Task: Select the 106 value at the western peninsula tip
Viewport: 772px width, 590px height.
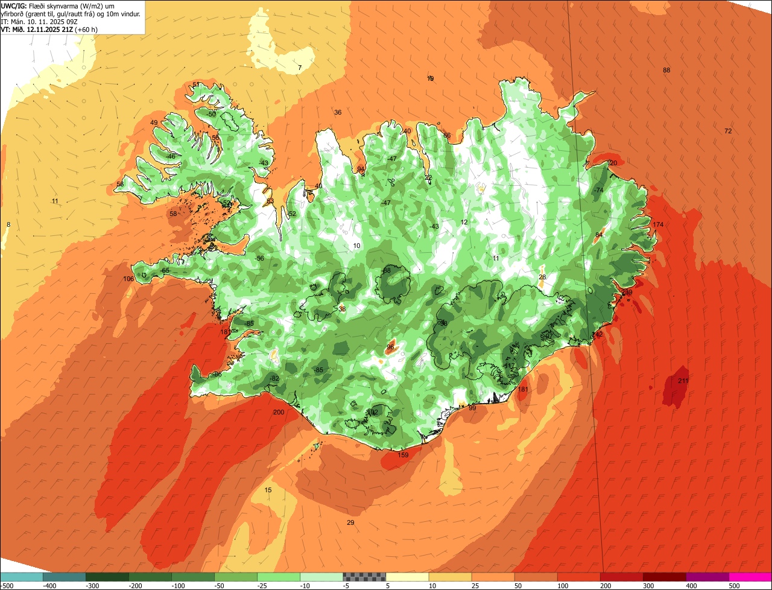Action: click(128, 279)
